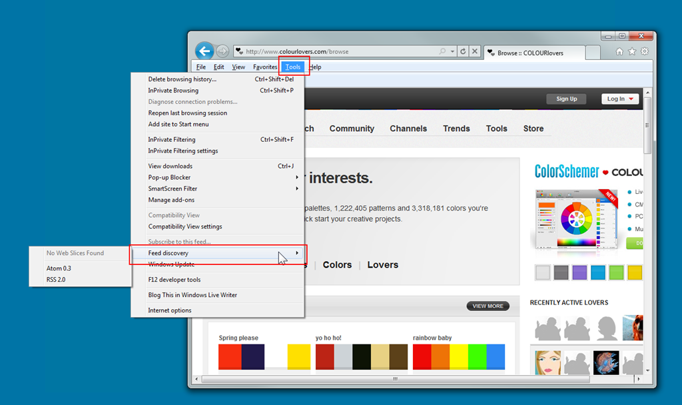Pick the green swatch under ColorSchemer
Viewport: 682px width, 405px height.
pos(616,272)
